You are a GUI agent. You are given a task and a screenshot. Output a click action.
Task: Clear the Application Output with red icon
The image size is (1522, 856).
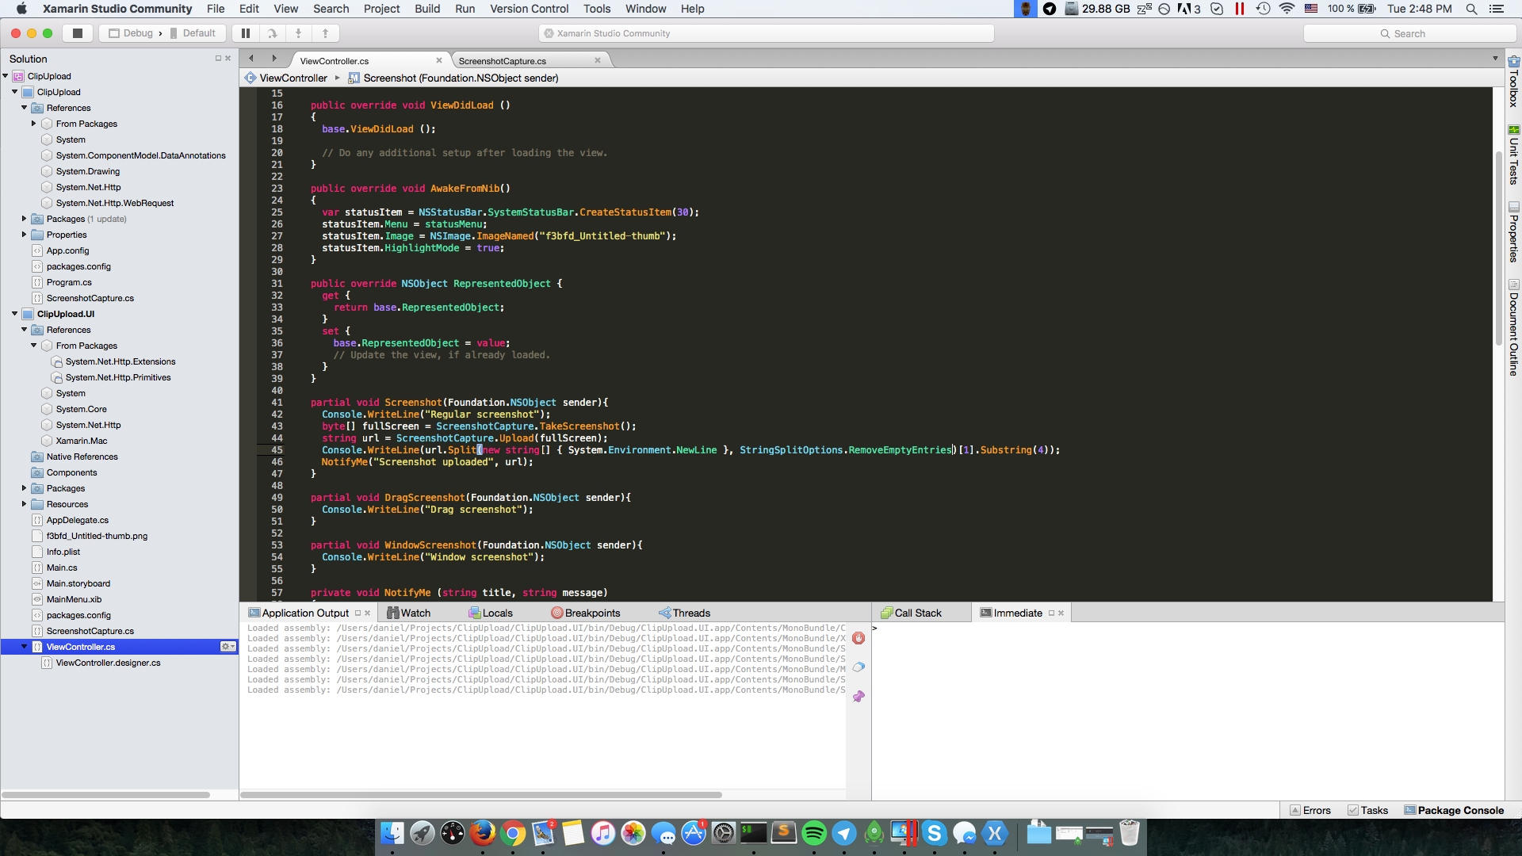click(859, 638)
